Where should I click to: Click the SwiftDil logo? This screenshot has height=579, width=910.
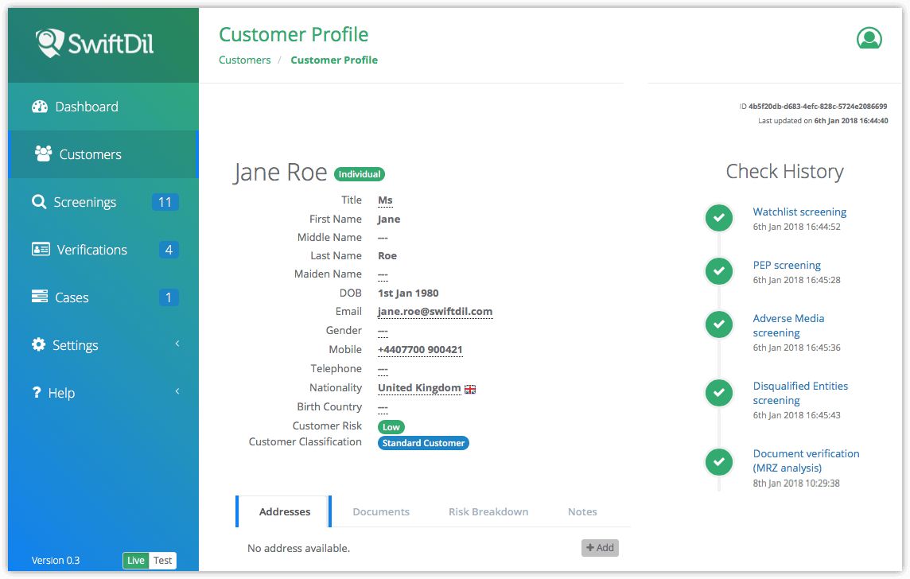(x=95, y=43)
